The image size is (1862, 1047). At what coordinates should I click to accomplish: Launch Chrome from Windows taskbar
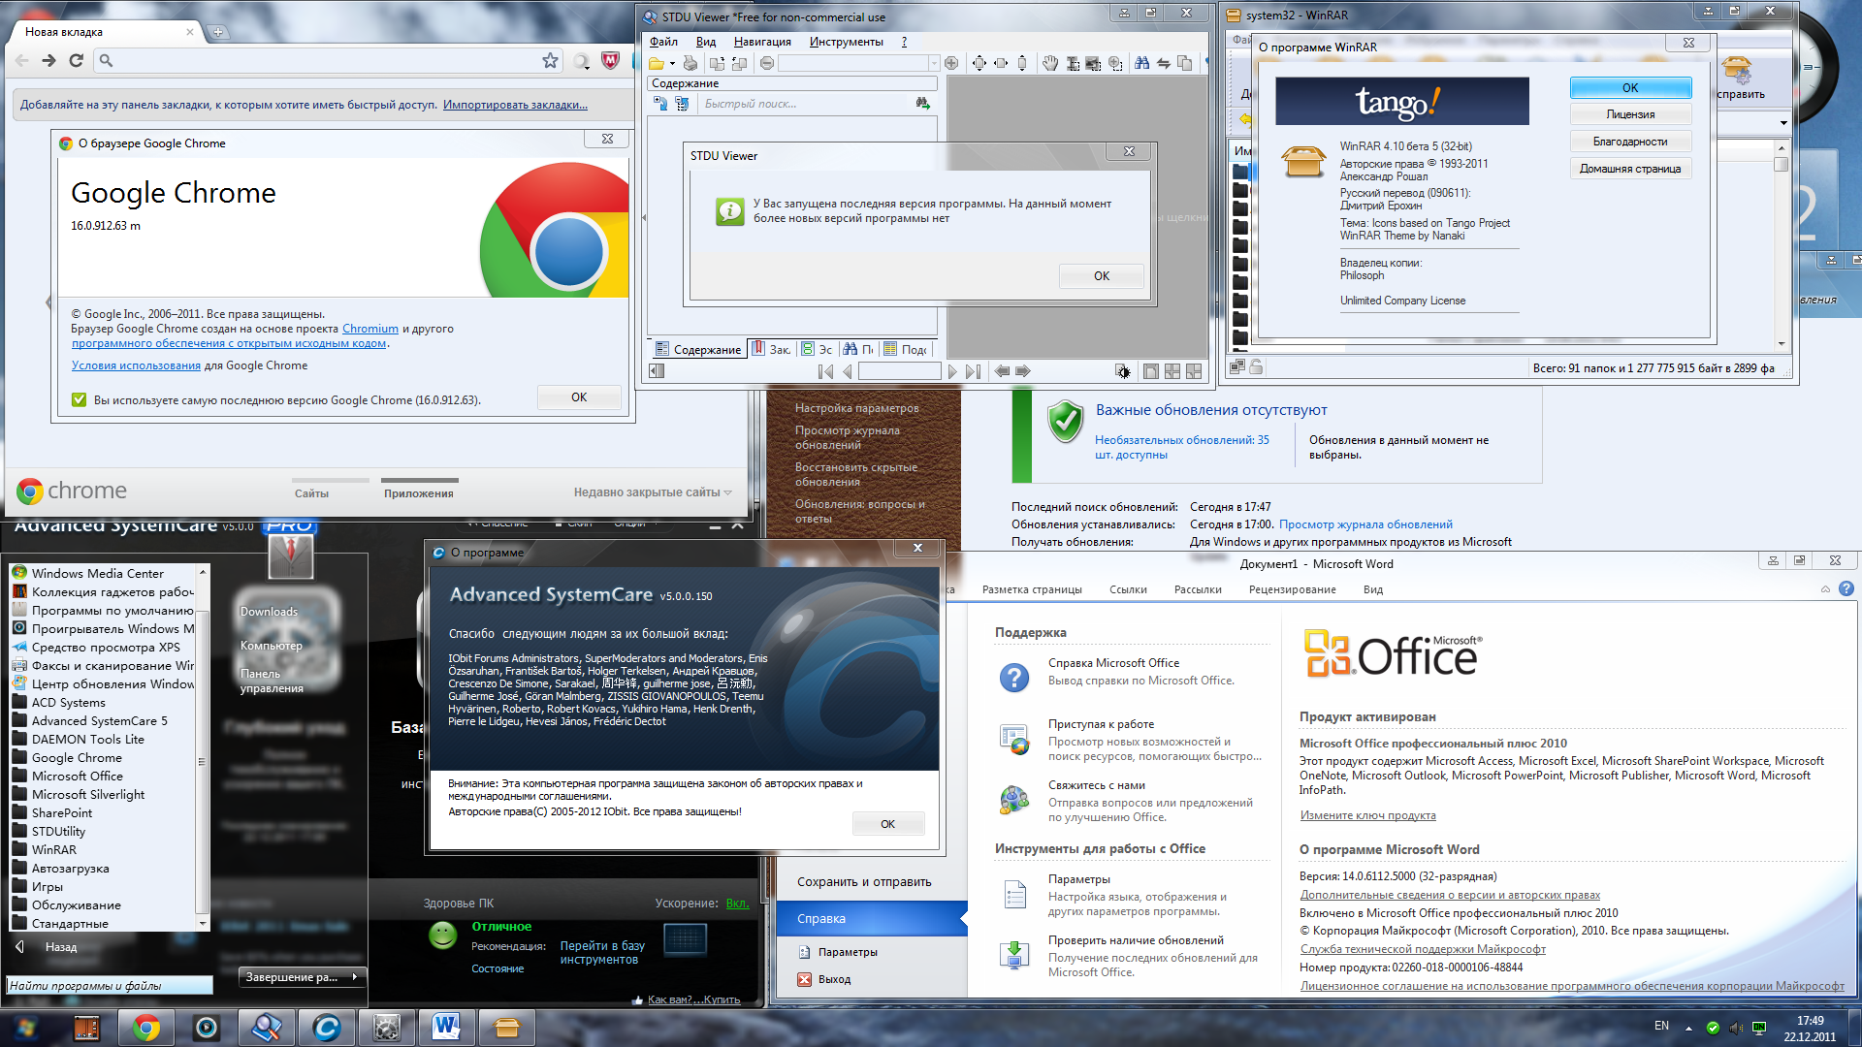pos(146,1028)
